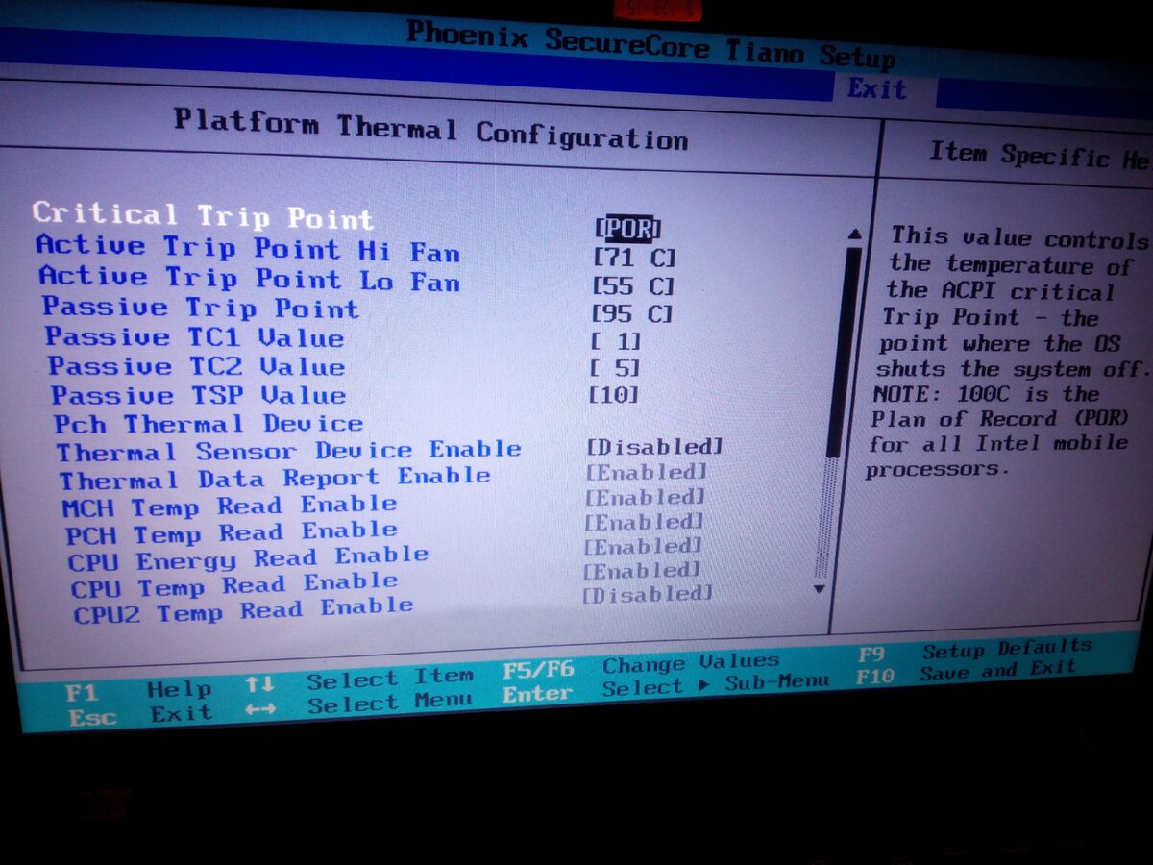
Task: Click the up-down arrows Select Item hint
Action: (359, 679)
